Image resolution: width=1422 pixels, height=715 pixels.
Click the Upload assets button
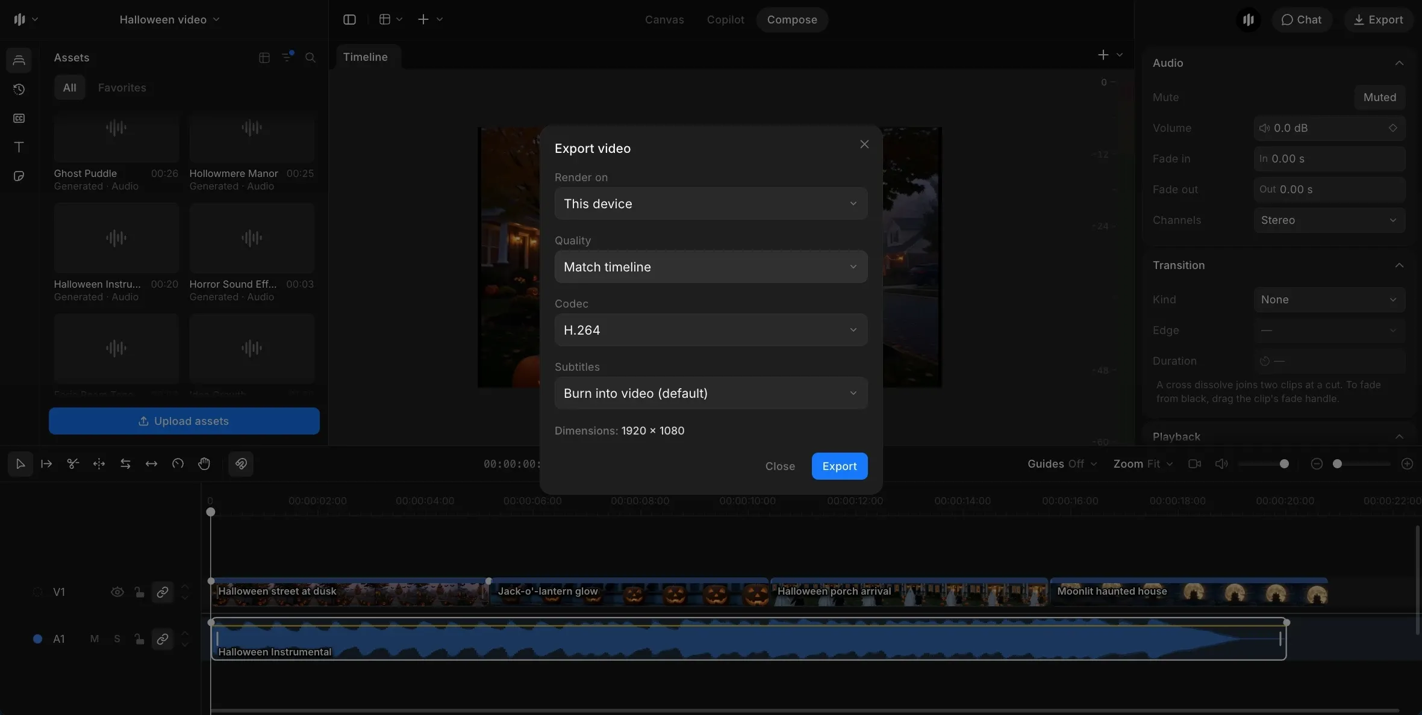pyautogui.click(x=184, y=421)
